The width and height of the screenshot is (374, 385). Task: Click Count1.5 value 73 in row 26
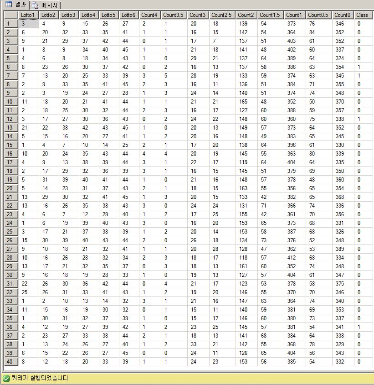tap(271, 240)
